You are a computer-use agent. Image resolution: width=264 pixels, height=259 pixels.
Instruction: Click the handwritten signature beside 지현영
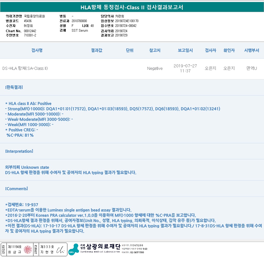60,250
